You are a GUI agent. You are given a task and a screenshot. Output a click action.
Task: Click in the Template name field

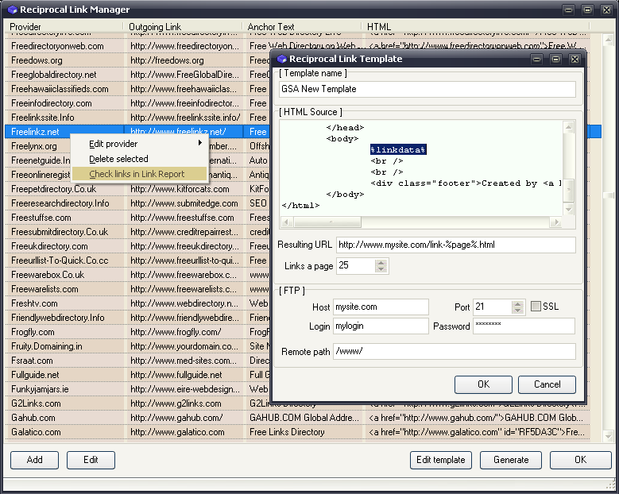pos(427,89)
